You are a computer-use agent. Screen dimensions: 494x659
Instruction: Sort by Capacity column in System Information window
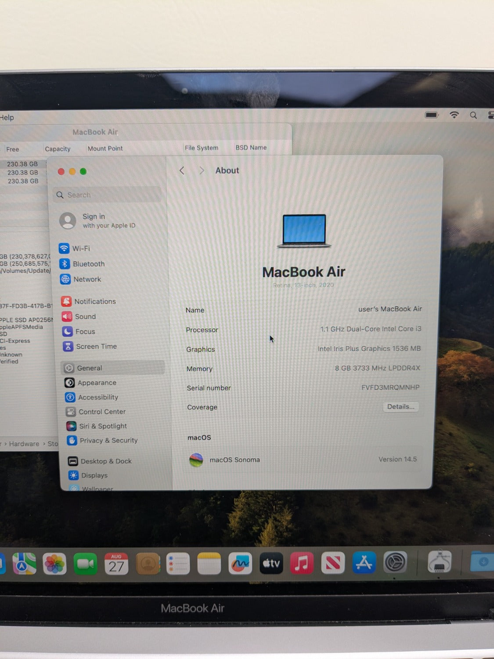58,149
